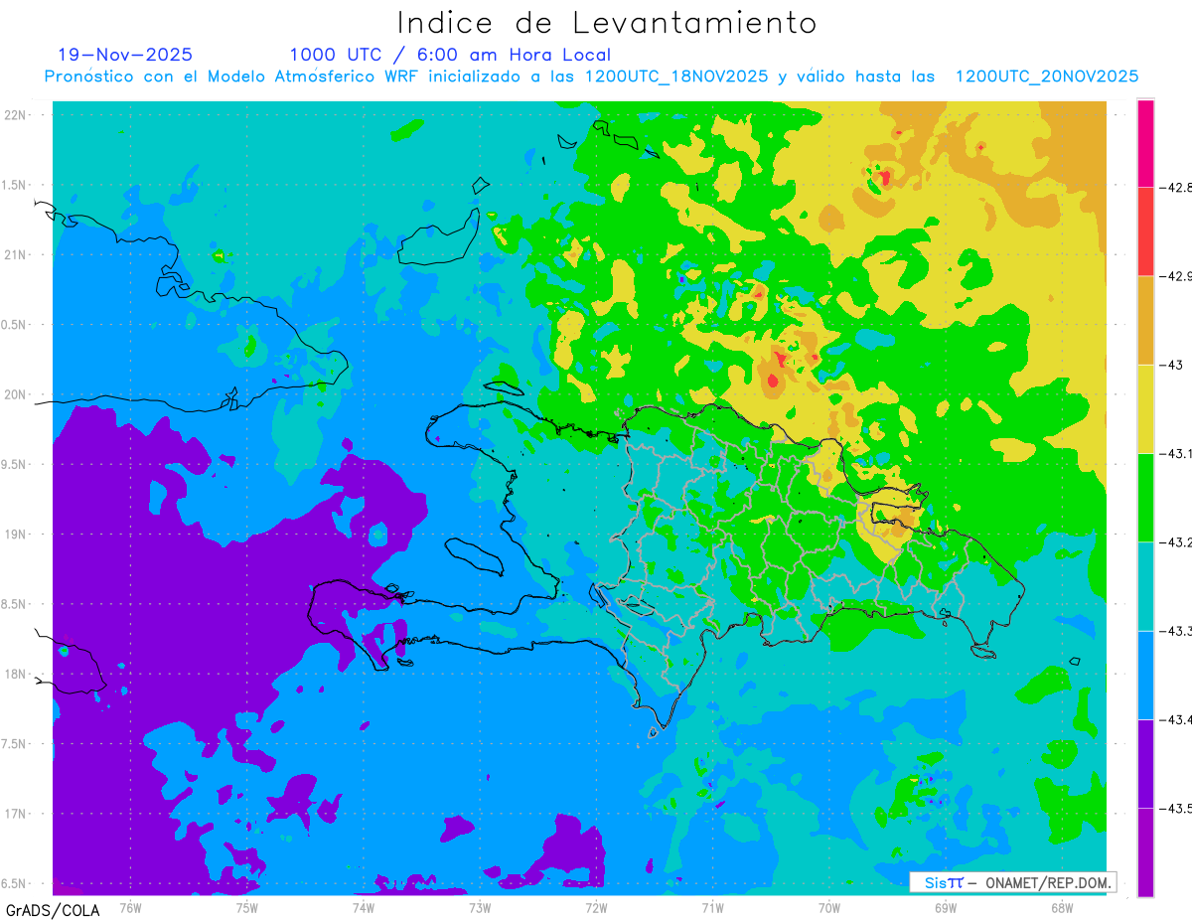
Task: Click the 'Pronostico con el Modelo Atmosferico WRF' line
Action: (x=591, y=77)
